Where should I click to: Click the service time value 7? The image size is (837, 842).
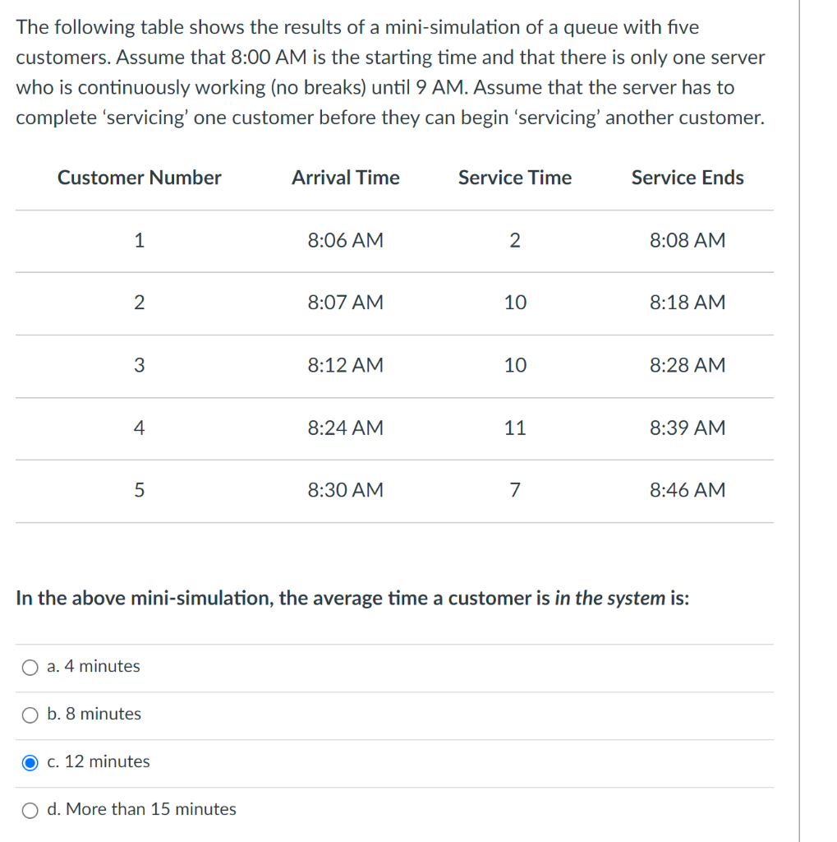pos(514,490)
